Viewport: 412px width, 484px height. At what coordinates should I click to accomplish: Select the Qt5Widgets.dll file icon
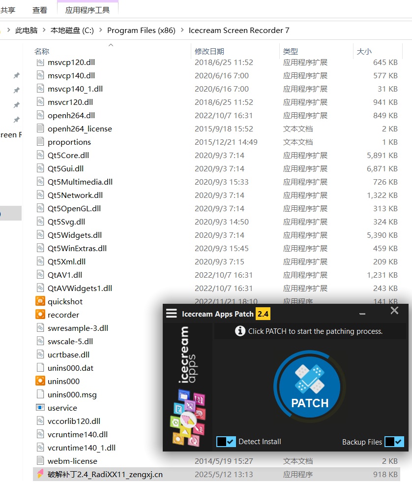(40, 234)
